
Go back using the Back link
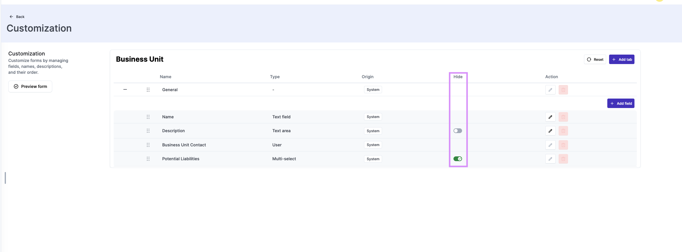coord(17,17)
